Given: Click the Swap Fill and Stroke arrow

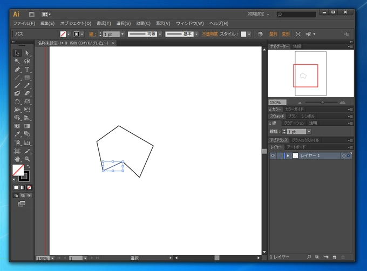Looking at the screenshot, I should tap(28, 166).
